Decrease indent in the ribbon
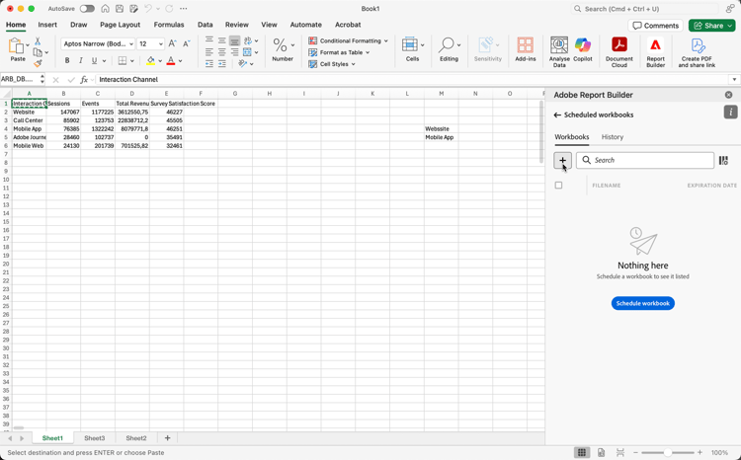The height and width of the screenshot is (460, 741). (x=209, y=63)
